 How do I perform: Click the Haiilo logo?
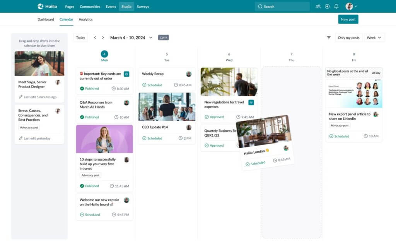click(x=46, y=6)
